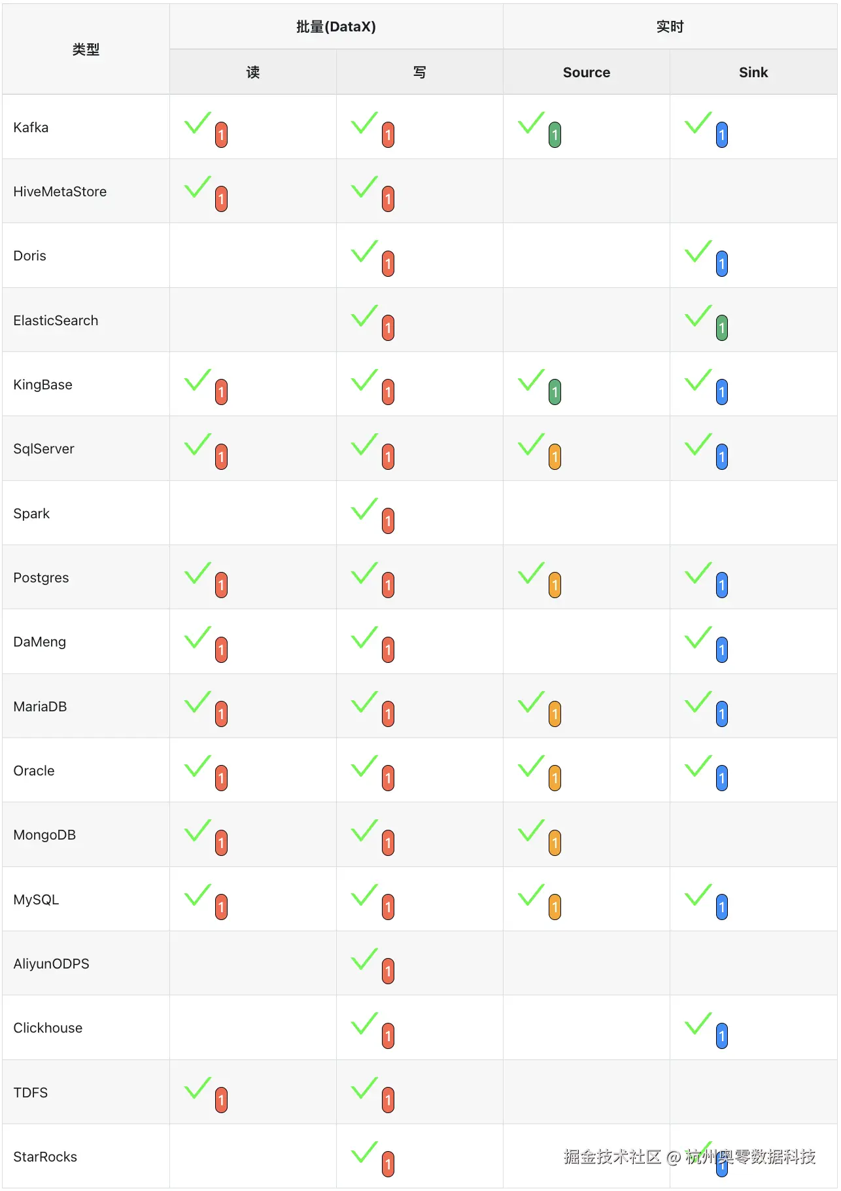Select the Postgres row label
The width and height of the screenshot is (841, 1191).
41,578
